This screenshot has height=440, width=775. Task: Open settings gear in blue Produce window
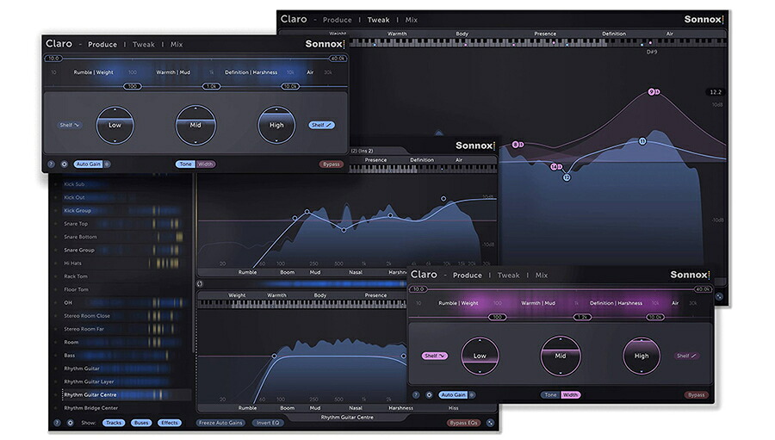(65, 164)
